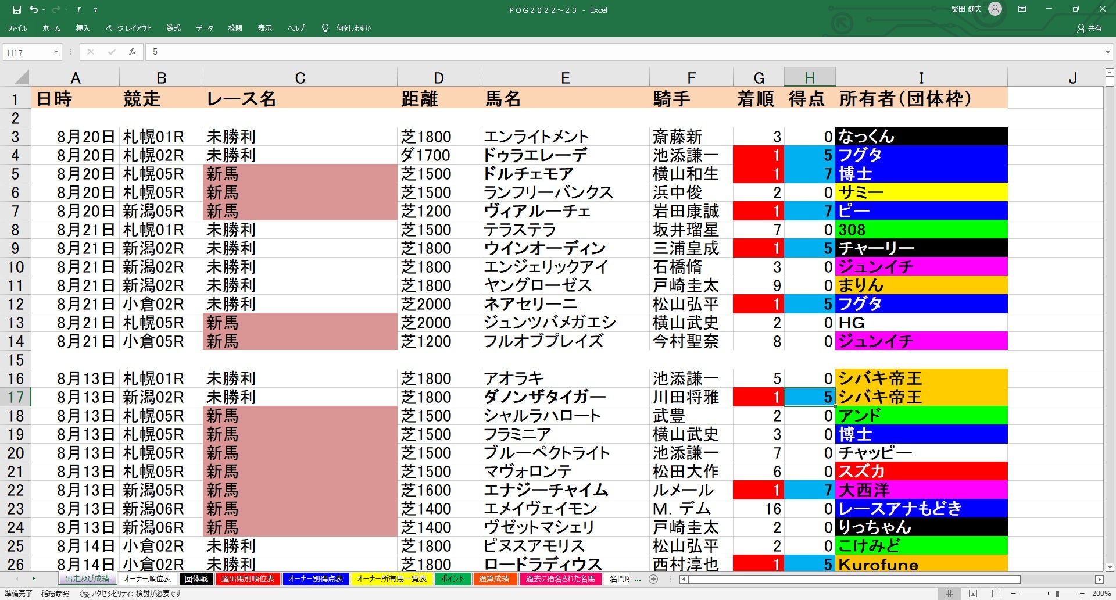The image size is (1116, 600).
Task: Select the owner cell りっちゃん
Action: pyautogui.click(x=921, y=527)
